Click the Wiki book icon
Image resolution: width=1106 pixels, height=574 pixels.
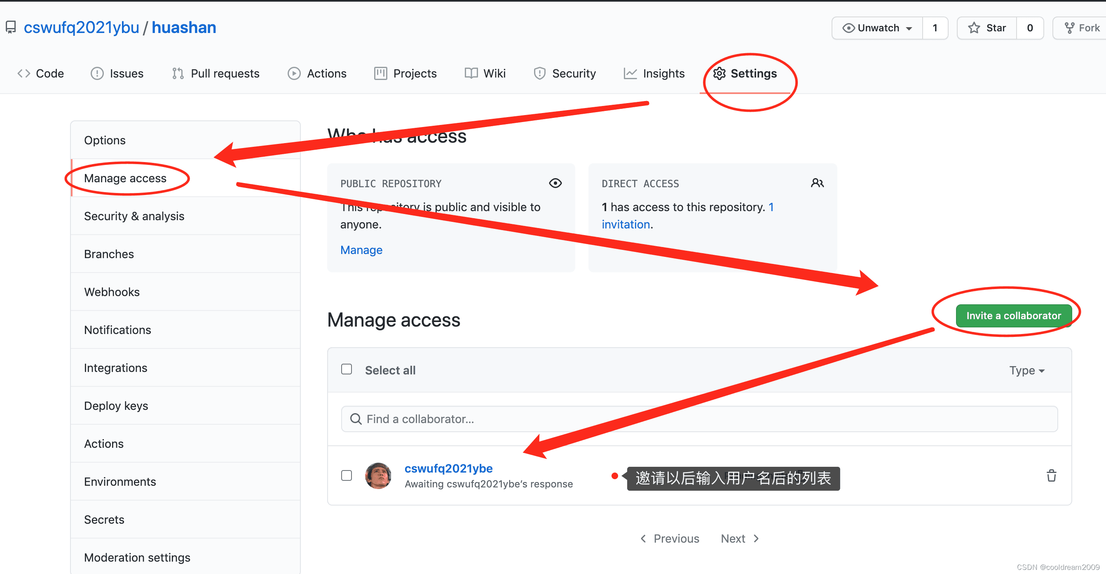pyautogui.click(x=471, y=73)
